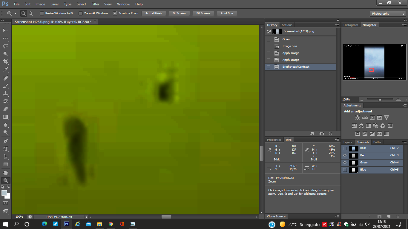Show the Blue channel visibility

(x=345, y=170)
